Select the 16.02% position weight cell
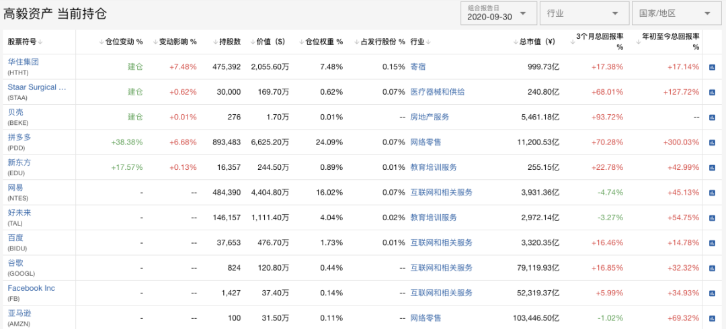This screenshot has height=329, width=726. click(x=329, y=193)
